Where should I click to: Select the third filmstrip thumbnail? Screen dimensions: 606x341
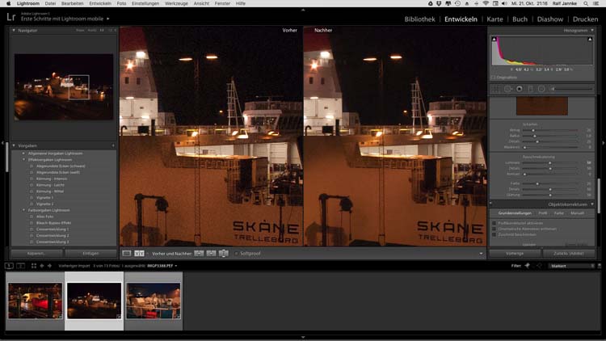pyautogui.click(x=154, y=301)
